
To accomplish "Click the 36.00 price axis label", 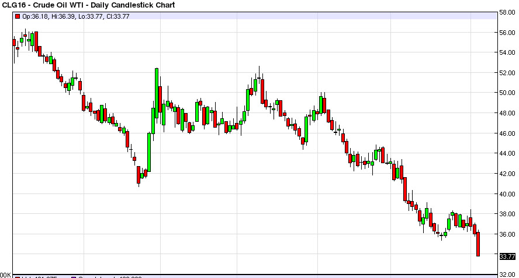I will click(x=507, y=234).
